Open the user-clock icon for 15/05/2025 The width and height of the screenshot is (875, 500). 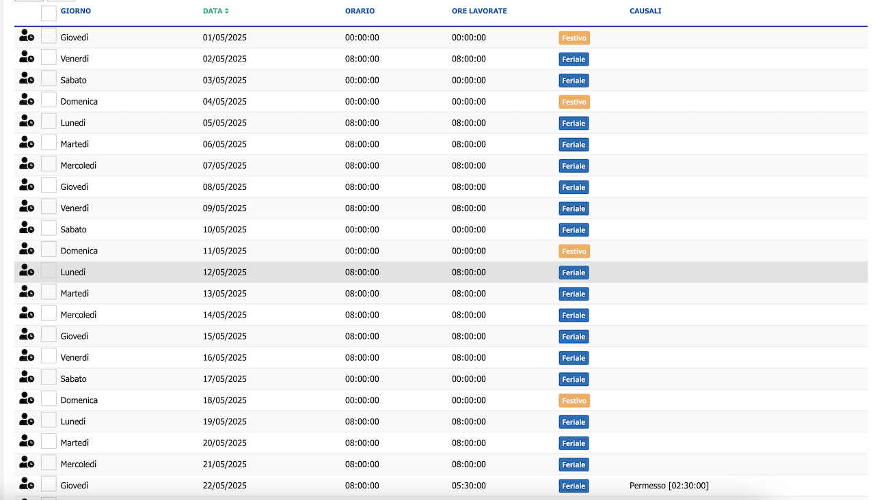pyautogui.click(x=27, y=335)
